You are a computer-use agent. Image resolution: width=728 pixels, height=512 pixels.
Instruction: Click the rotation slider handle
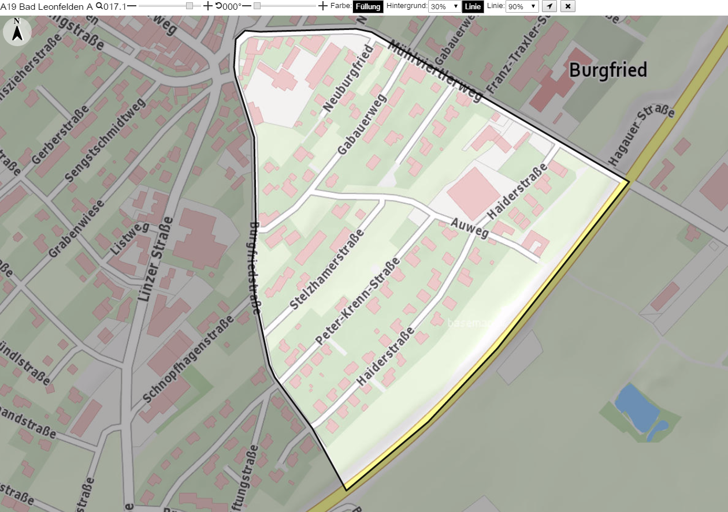pyautogui.click(x=257, y=6)
